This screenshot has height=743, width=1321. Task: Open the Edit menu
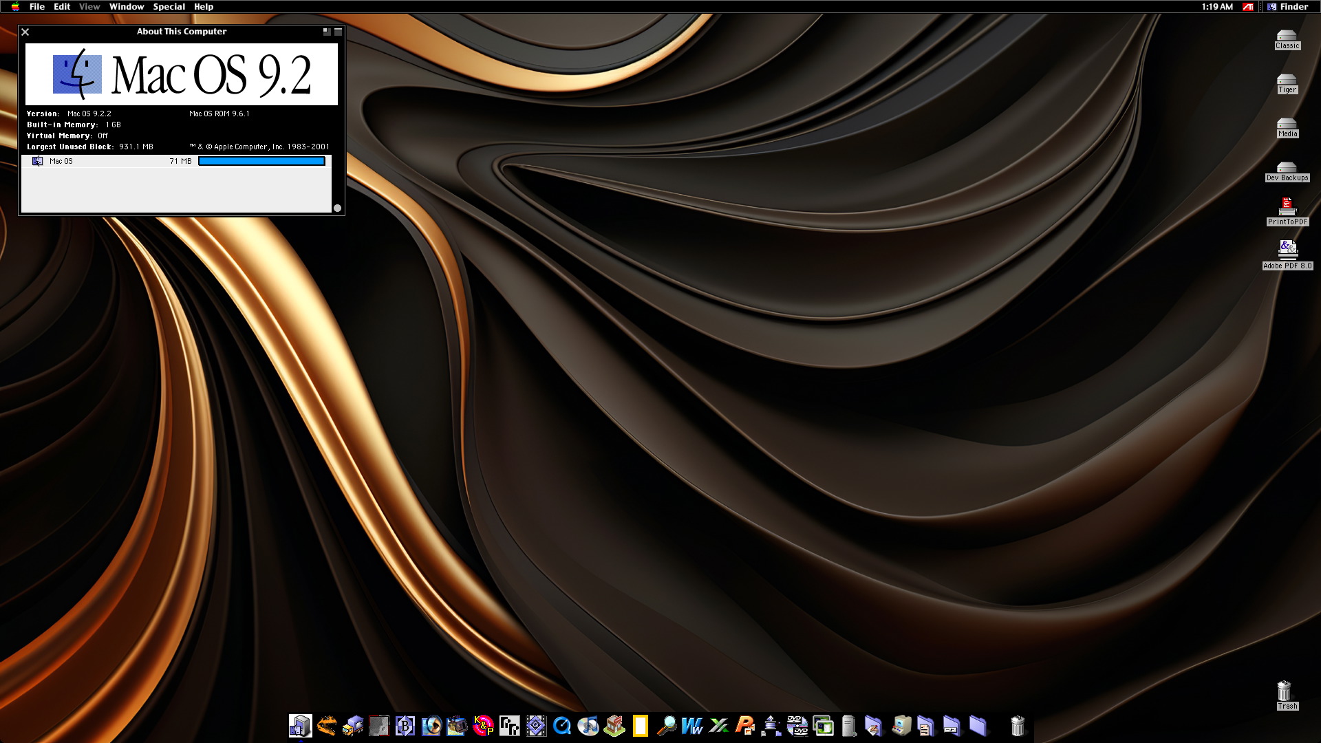coord(62,7)
